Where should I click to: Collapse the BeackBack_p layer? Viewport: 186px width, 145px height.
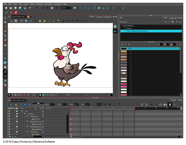tap(27, 132)
